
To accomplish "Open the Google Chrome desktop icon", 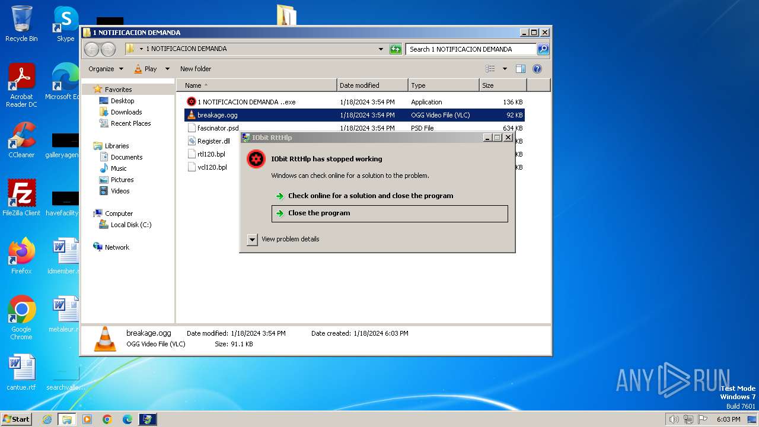I will (21, 318).
